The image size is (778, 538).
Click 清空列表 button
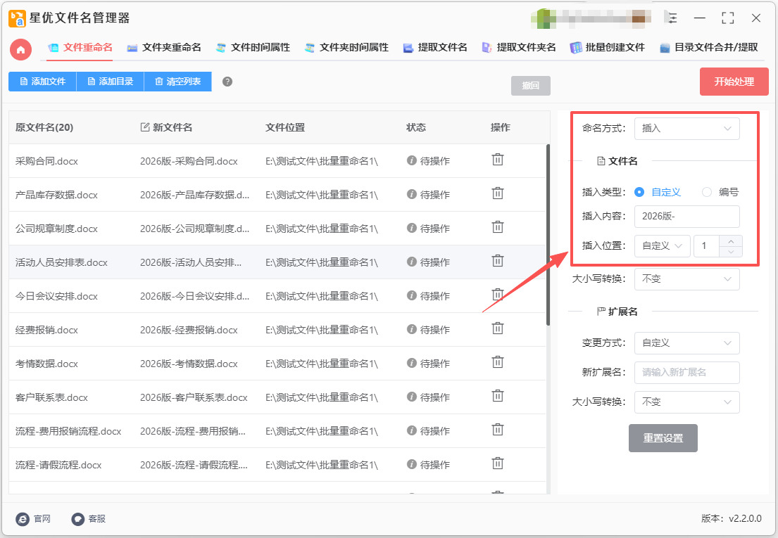(x=177, y=82)
